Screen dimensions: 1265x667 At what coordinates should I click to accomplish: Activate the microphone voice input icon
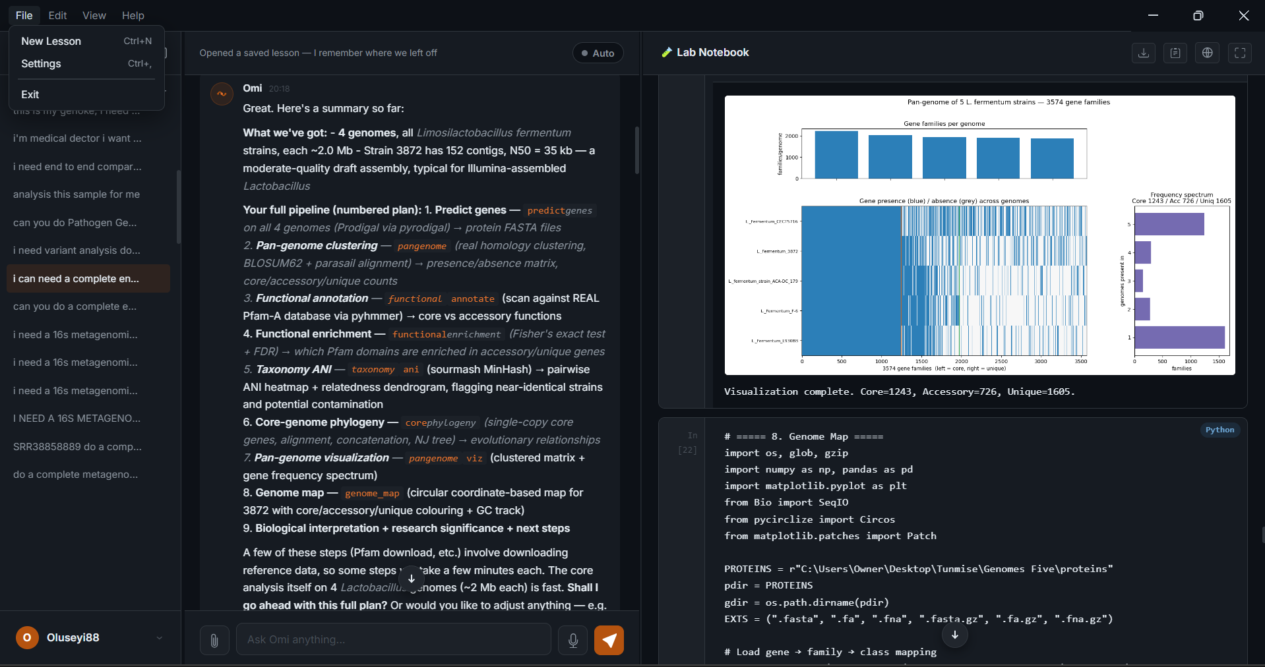573,640
